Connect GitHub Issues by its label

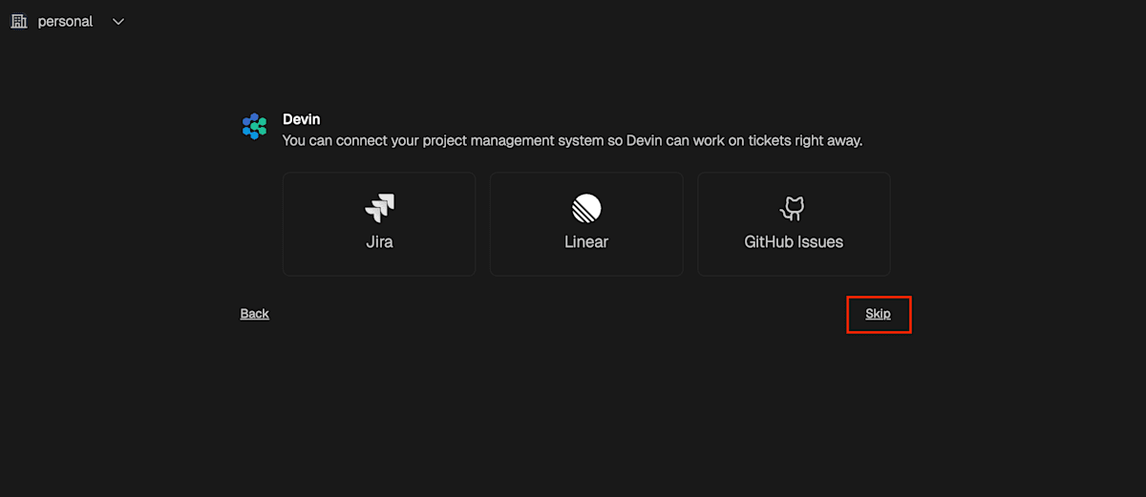pyautogui.click(x=794, y=241)
